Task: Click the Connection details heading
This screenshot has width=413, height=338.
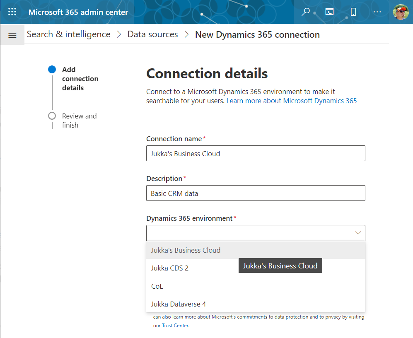Action: [x=207, y=73]
